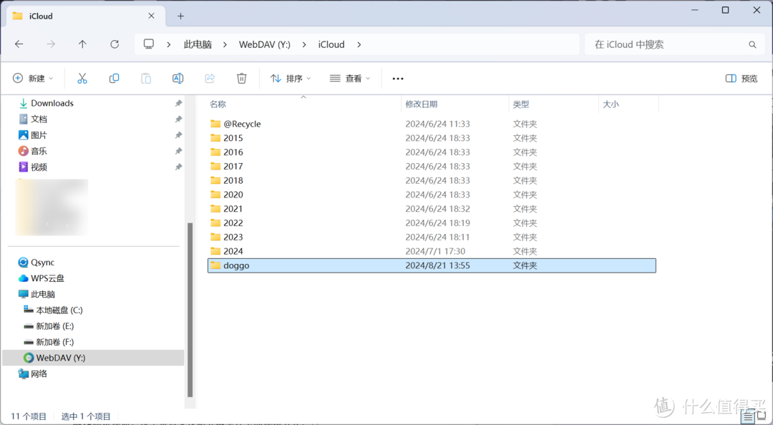Viewport: 773px width, 425px height.
Task: Expand the 查看 (View) dropdown
Action: (x=350, y=79)
